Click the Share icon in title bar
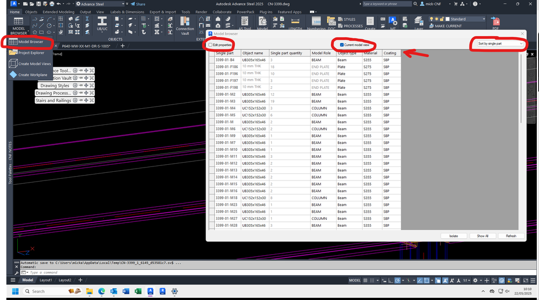 point(138,4)
